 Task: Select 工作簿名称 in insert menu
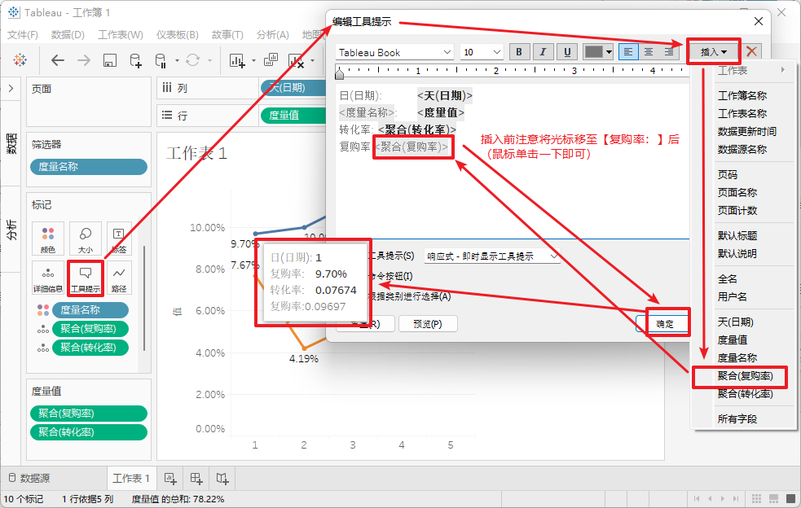(742, 95)
